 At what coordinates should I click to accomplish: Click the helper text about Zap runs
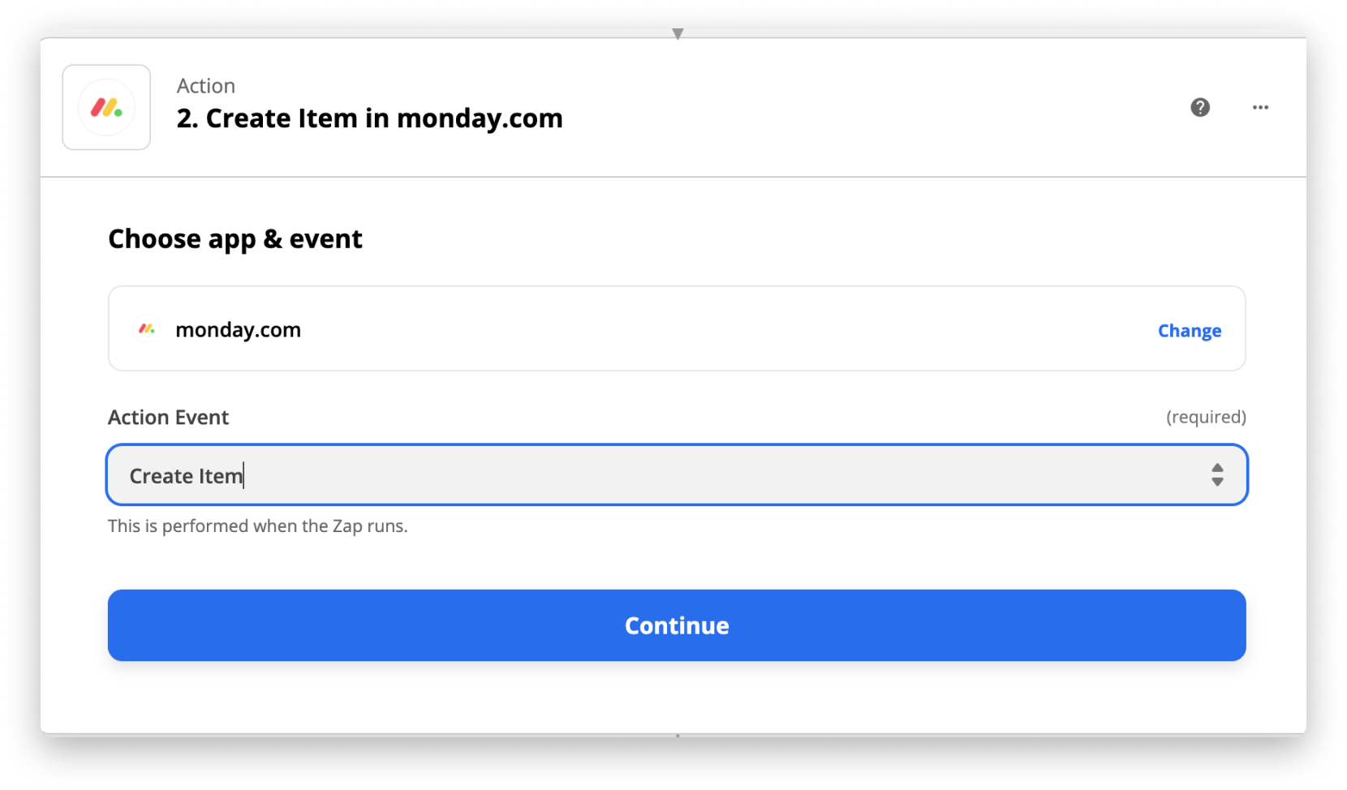point(258,526)
